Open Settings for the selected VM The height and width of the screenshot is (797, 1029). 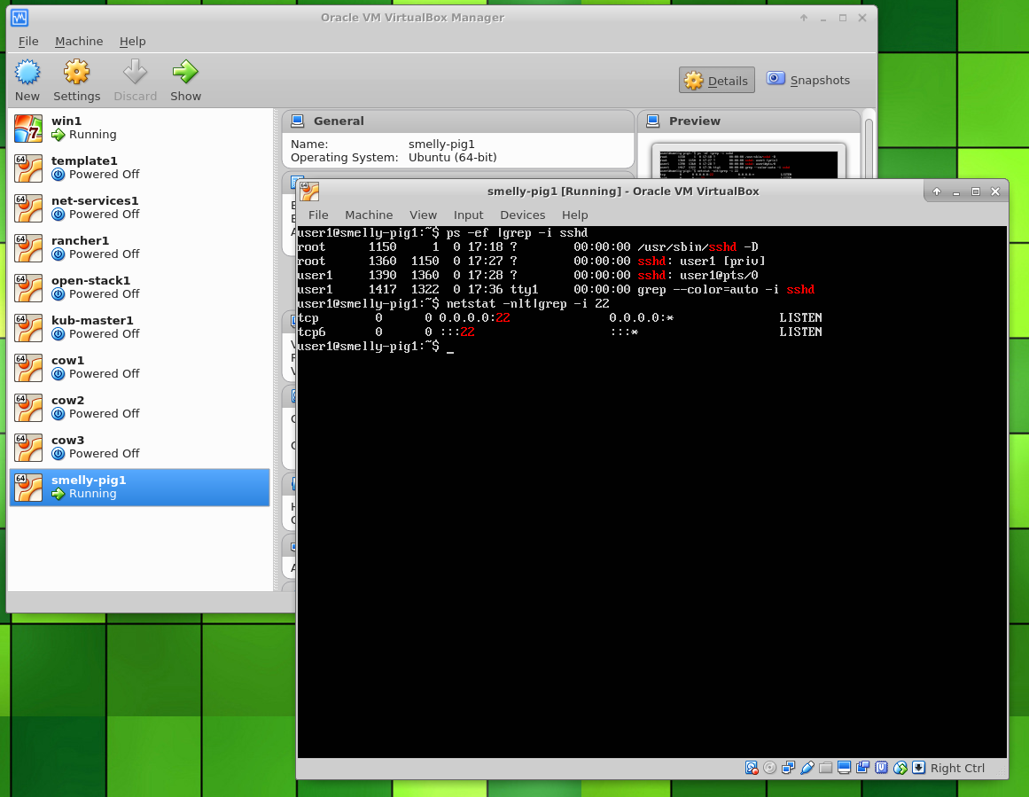[x=77, y=80]
